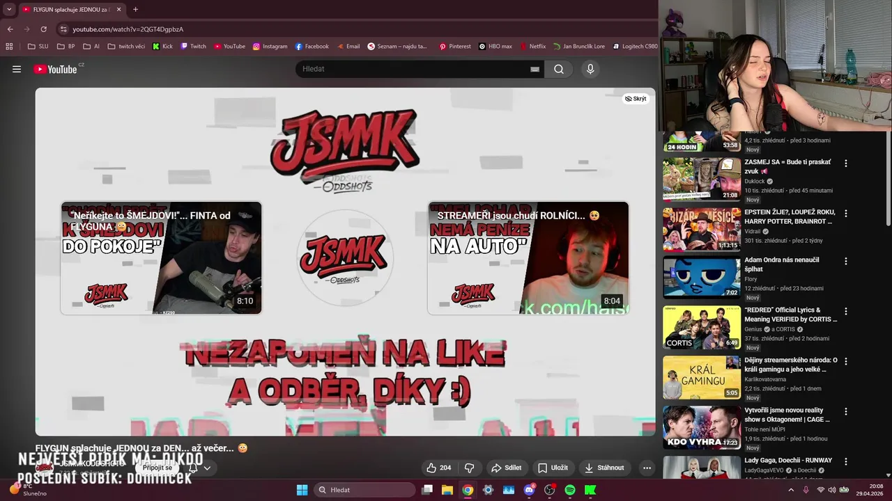The height and width of the screenshot is (501, 892).
Task: Open end-screen video STREAMEŘI jsou chudí ROLNÍCI
Action: (528, 258)
